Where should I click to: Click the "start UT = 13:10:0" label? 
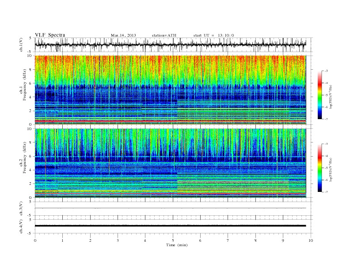[213, 35]
